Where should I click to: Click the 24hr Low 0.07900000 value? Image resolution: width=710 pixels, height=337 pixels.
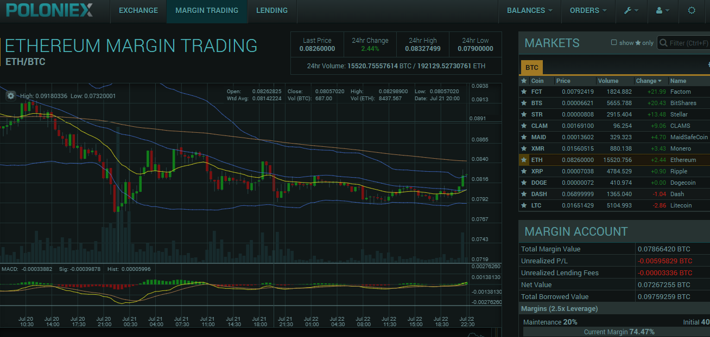(x=476, y=49)
